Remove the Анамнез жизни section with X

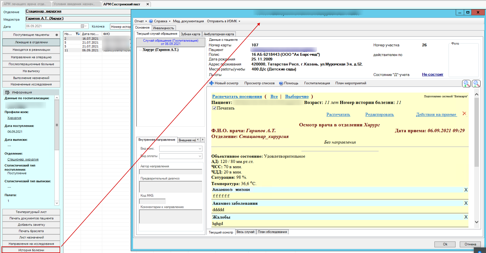(466, 190)
